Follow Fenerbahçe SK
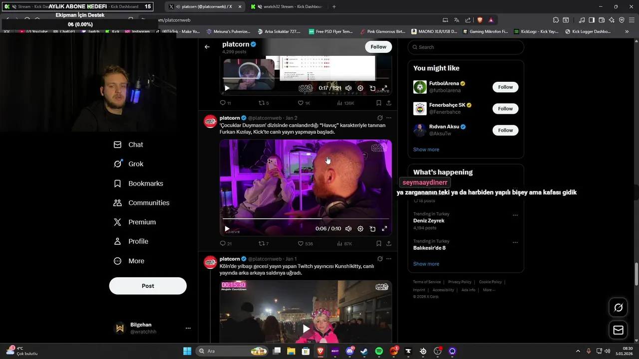Screen dimensions: 639x359 [505, 109]
